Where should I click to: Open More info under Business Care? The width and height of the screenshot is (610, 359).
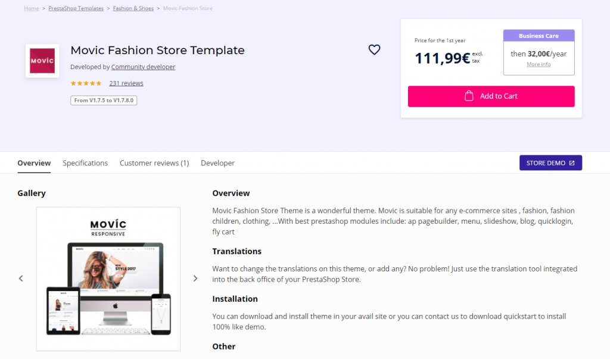point(539,64)
